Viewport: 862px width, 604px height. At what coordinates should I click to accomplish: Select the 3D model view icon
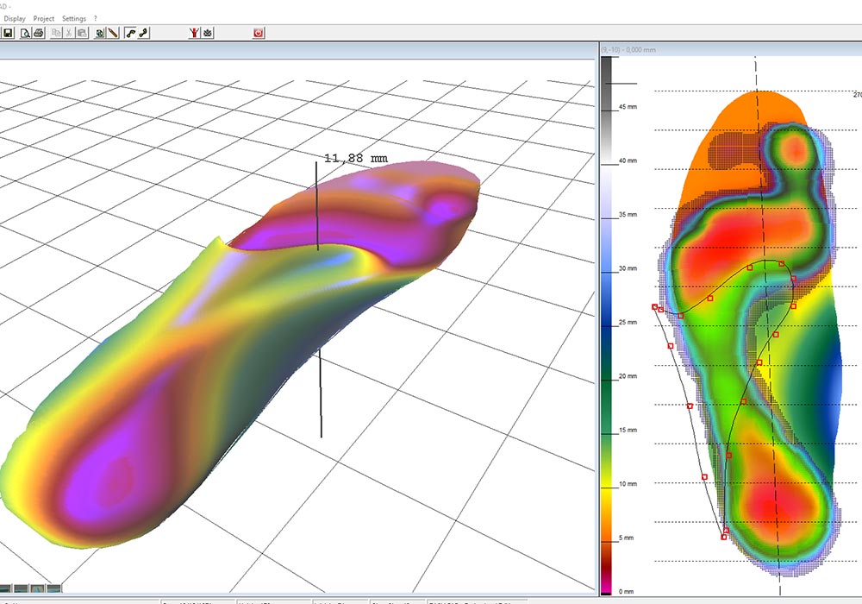(x=101, y=33)
